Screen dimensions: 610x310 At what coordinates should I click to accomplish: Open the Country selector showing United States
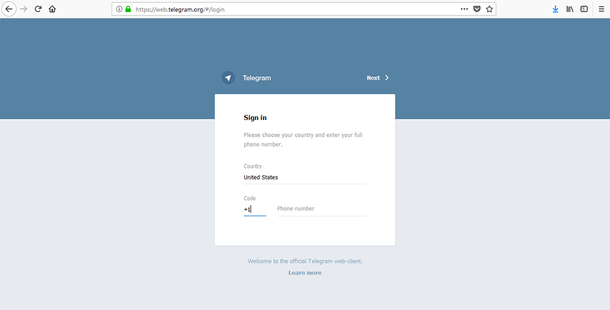(x=305, y=177)
